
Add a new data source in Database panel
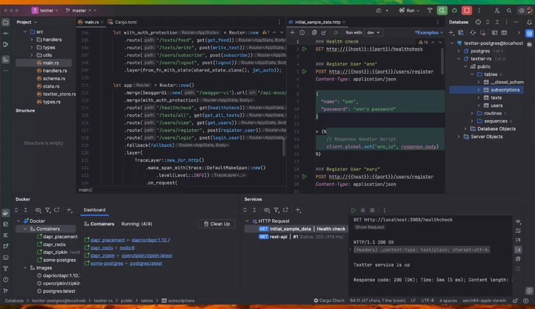click(x=451, y=33)
